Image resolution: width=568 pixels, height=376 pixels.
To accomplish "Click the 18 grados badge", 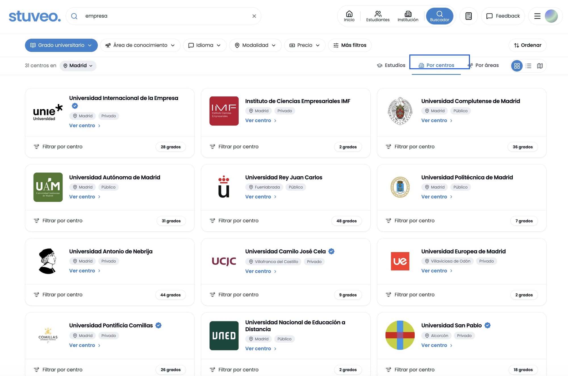I will tap(523, 370).
